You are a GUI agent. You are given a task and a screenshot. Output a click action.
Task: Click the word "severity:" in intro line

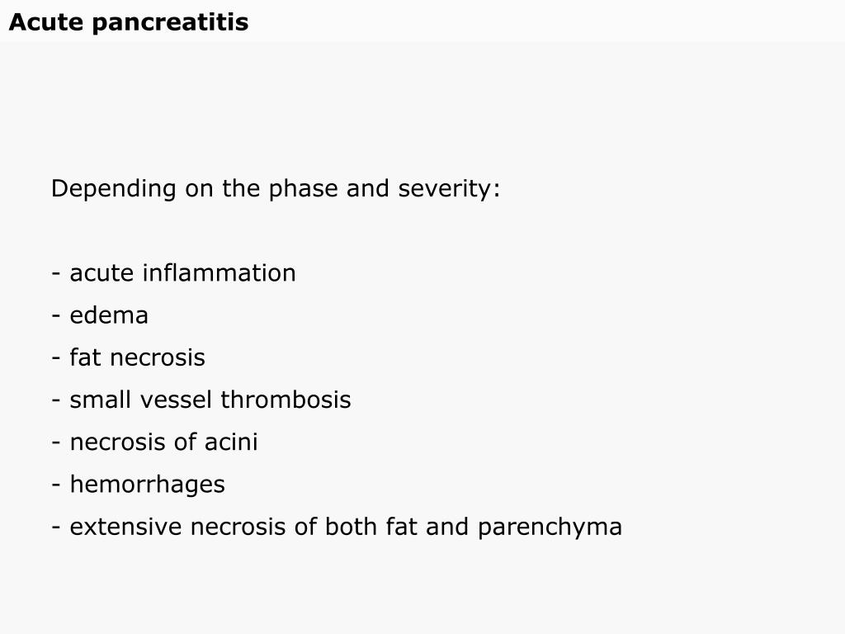(450, 189)
